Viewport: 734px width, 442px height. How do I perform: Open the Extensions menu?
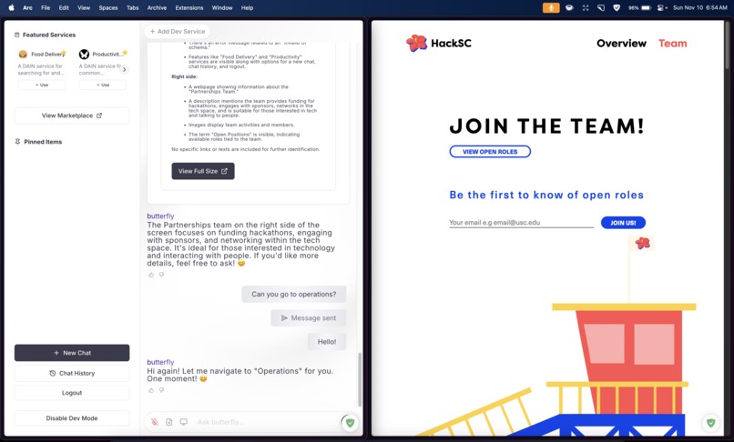[x=189, y=8]
